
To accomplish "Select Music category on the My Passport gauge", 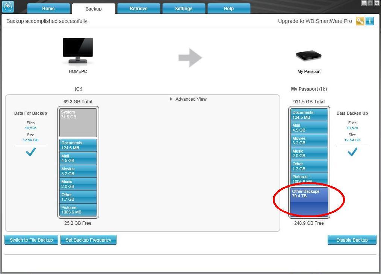I will pyautogui.click(x=309, y=153).
